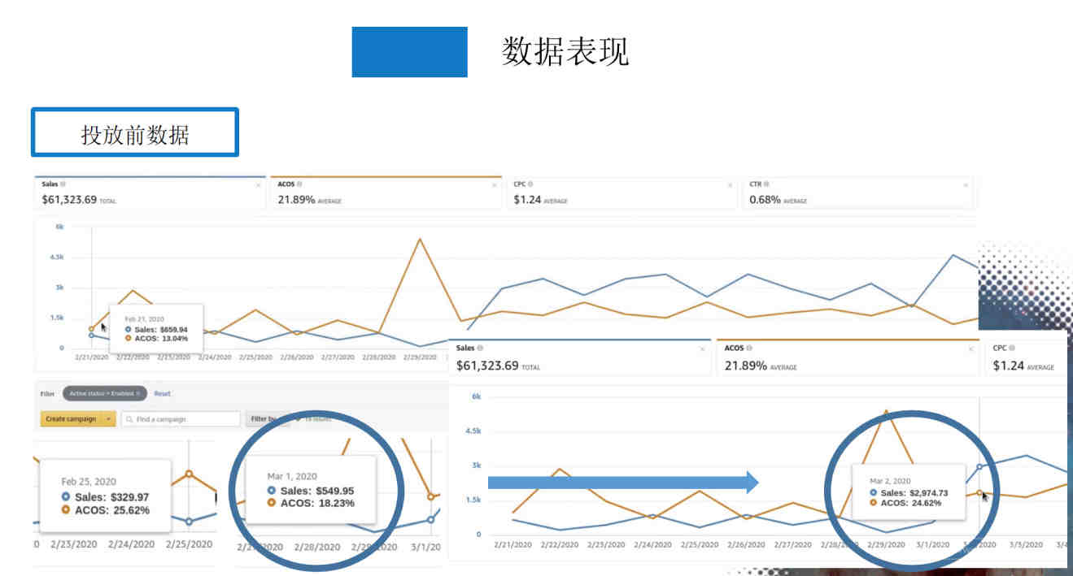
Task: Click the 2/25/2020 ACOS point in bottom-left crop
Action: (x=189, y=474)
